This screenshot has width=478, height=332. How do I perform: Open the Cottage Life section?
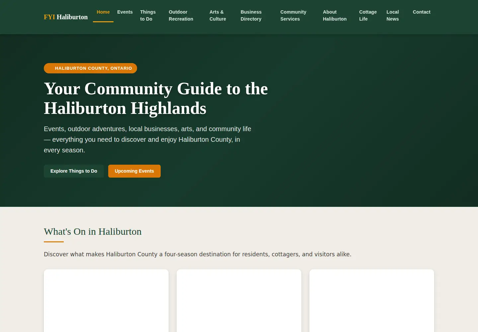tap(368, 15)
